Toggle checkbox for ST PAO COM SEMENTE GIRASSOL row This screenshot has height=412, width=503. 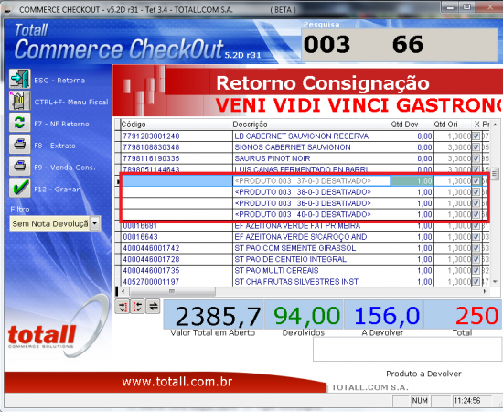click(x=476, y=248)
